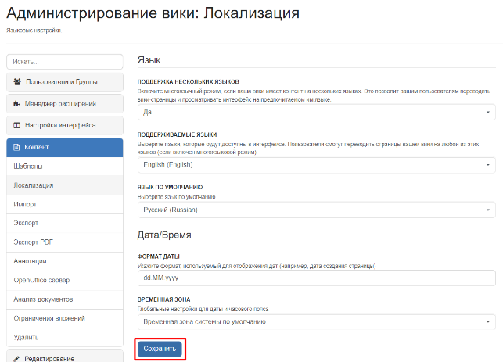The width and height of the screenshot is (503, 362).
Task: Click the Формат даты input field
Action: pos(317,278)
